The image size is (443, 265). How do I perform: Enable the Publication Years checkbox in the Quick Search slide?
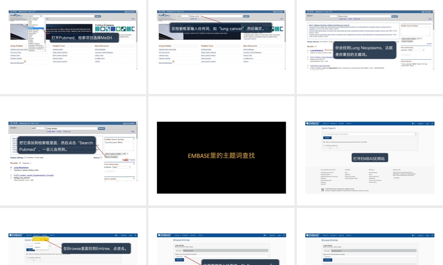pos(323,145)
